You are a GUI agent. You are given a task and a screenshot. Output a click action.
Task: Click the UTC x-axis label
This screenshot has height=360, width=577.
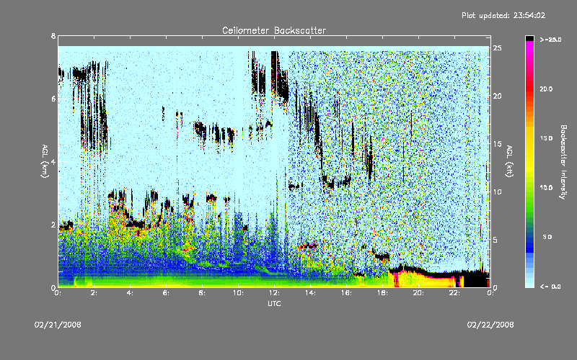pyautogui.click(x=274, y=303)
